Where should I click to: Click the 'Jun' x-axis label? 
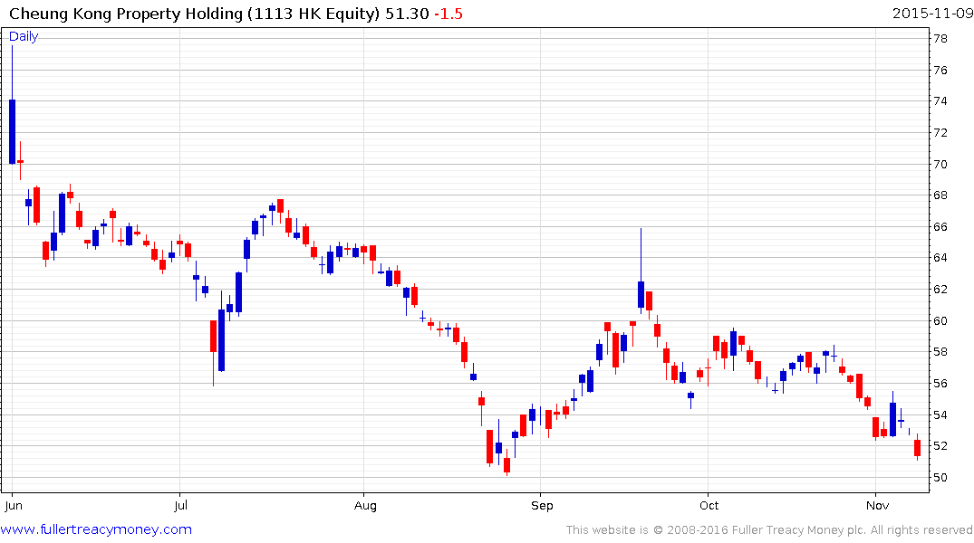tap(14, 505)
